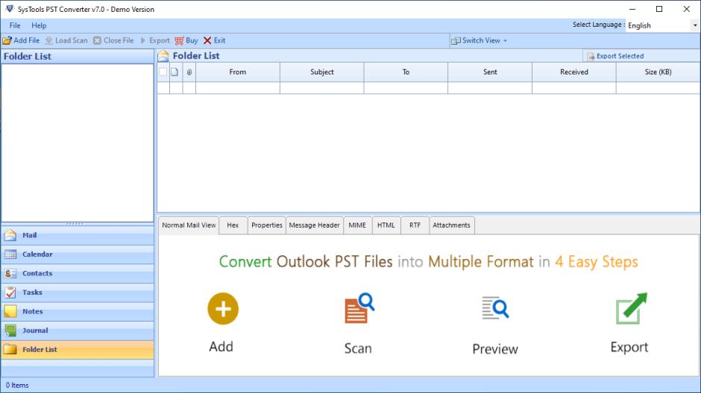Sort by the To column header
701x393 pixels.
[x=406, y=71]
